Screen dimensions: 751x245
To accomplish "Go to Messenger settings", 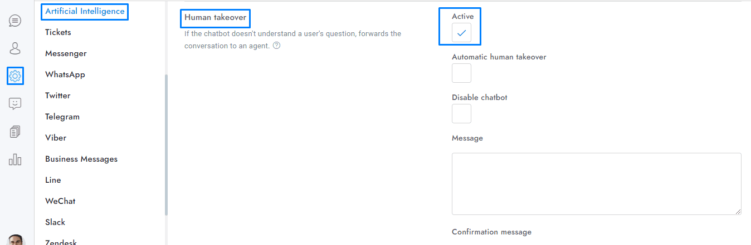I will 66,53.
